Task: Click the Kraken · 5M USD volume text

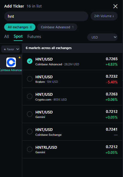Action: coord(46,82)
